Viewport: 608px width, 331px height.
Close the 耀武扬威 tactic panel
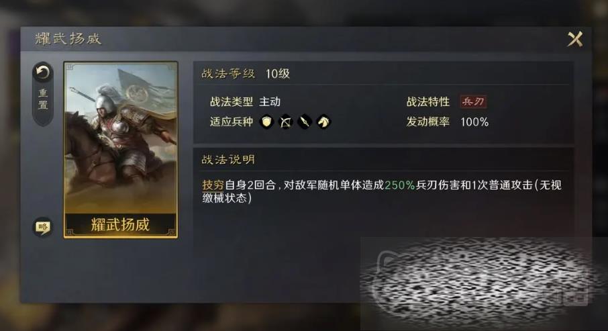(575, 39)
